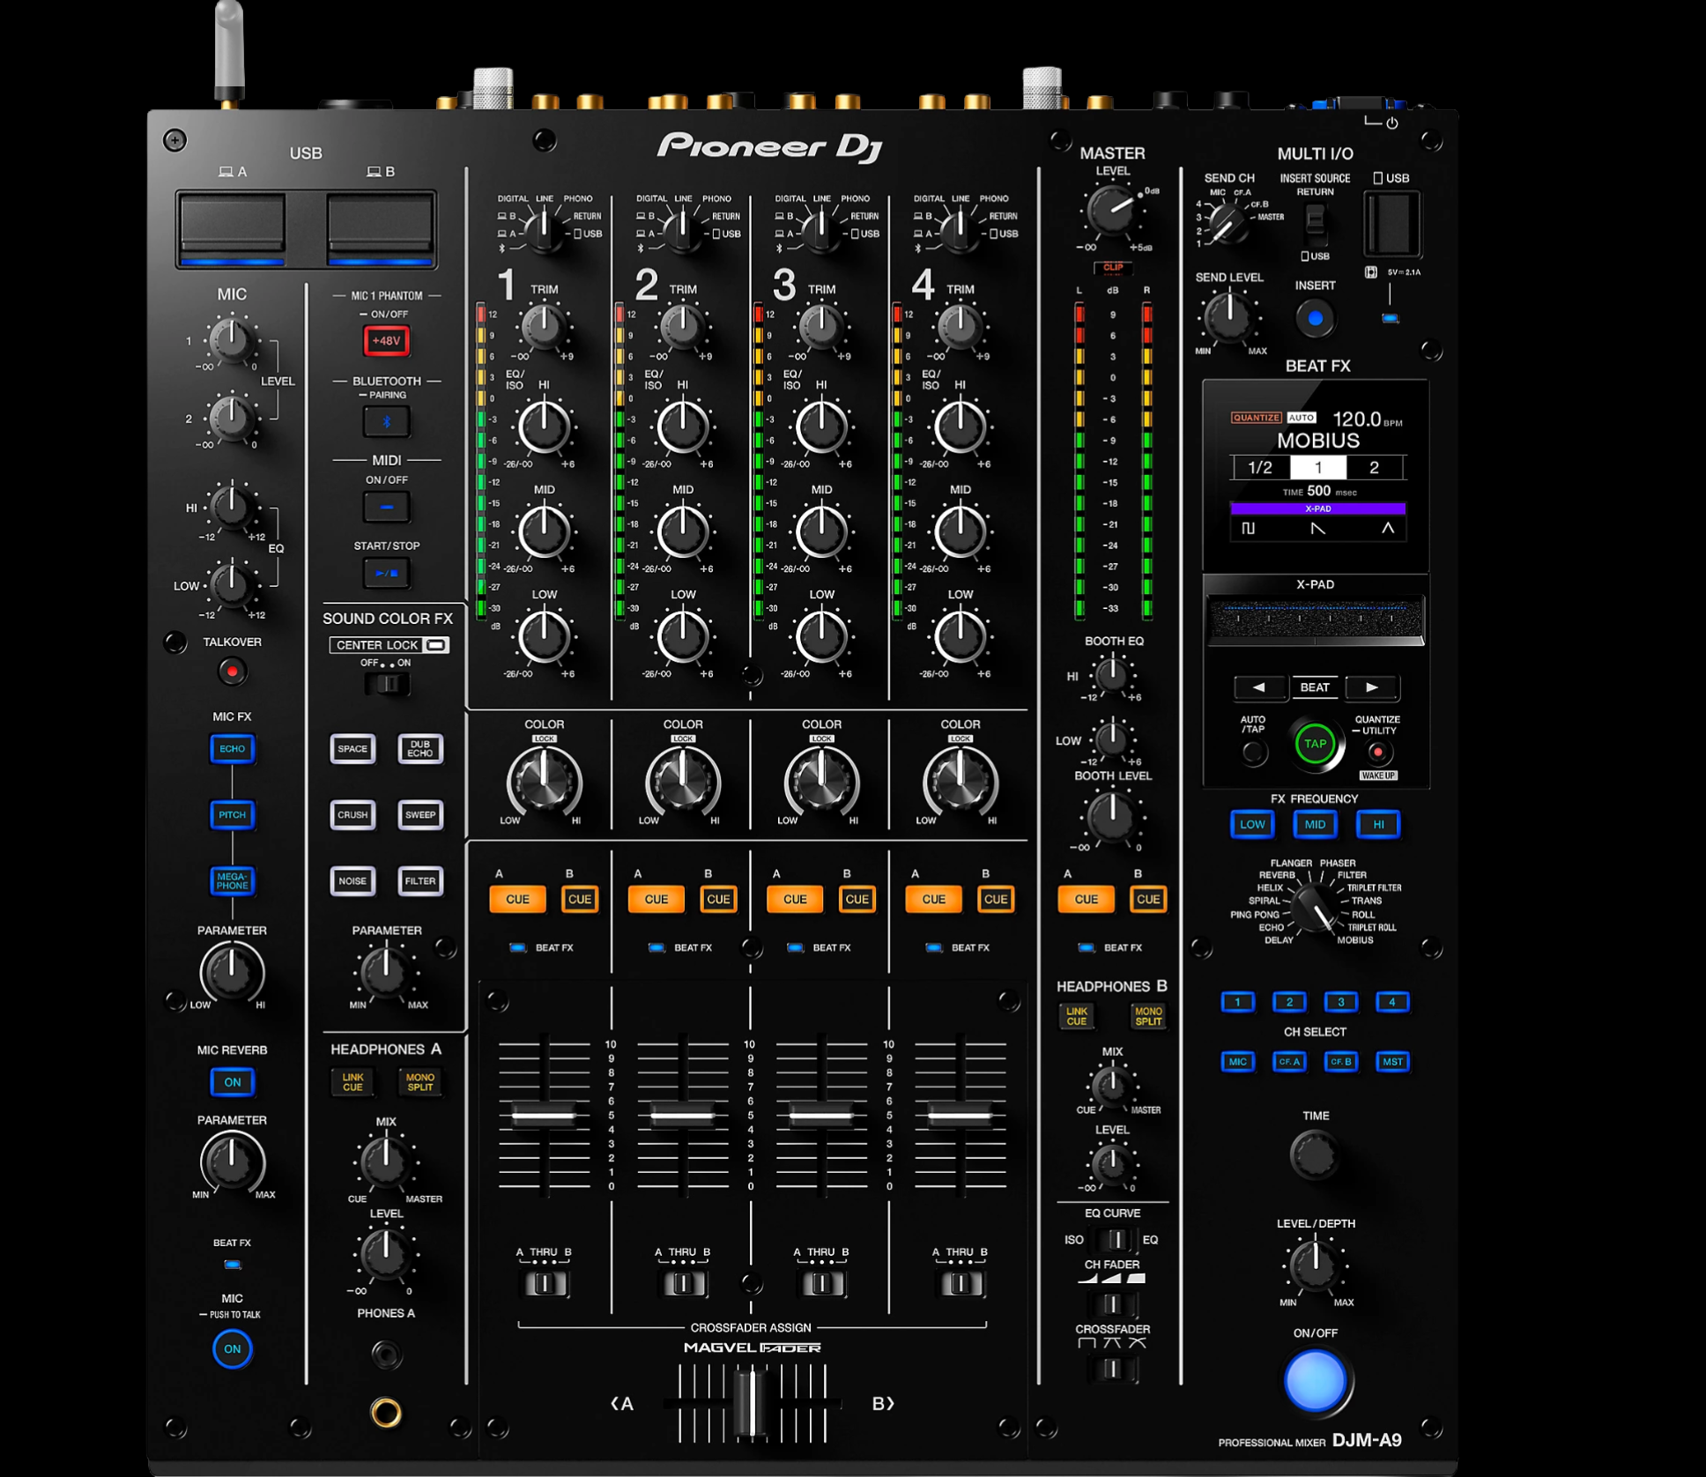Toggle Headphones B LINK CUE
The width and height of the screenshot is (1706, 1477).
click(x=1077, y=1016)
